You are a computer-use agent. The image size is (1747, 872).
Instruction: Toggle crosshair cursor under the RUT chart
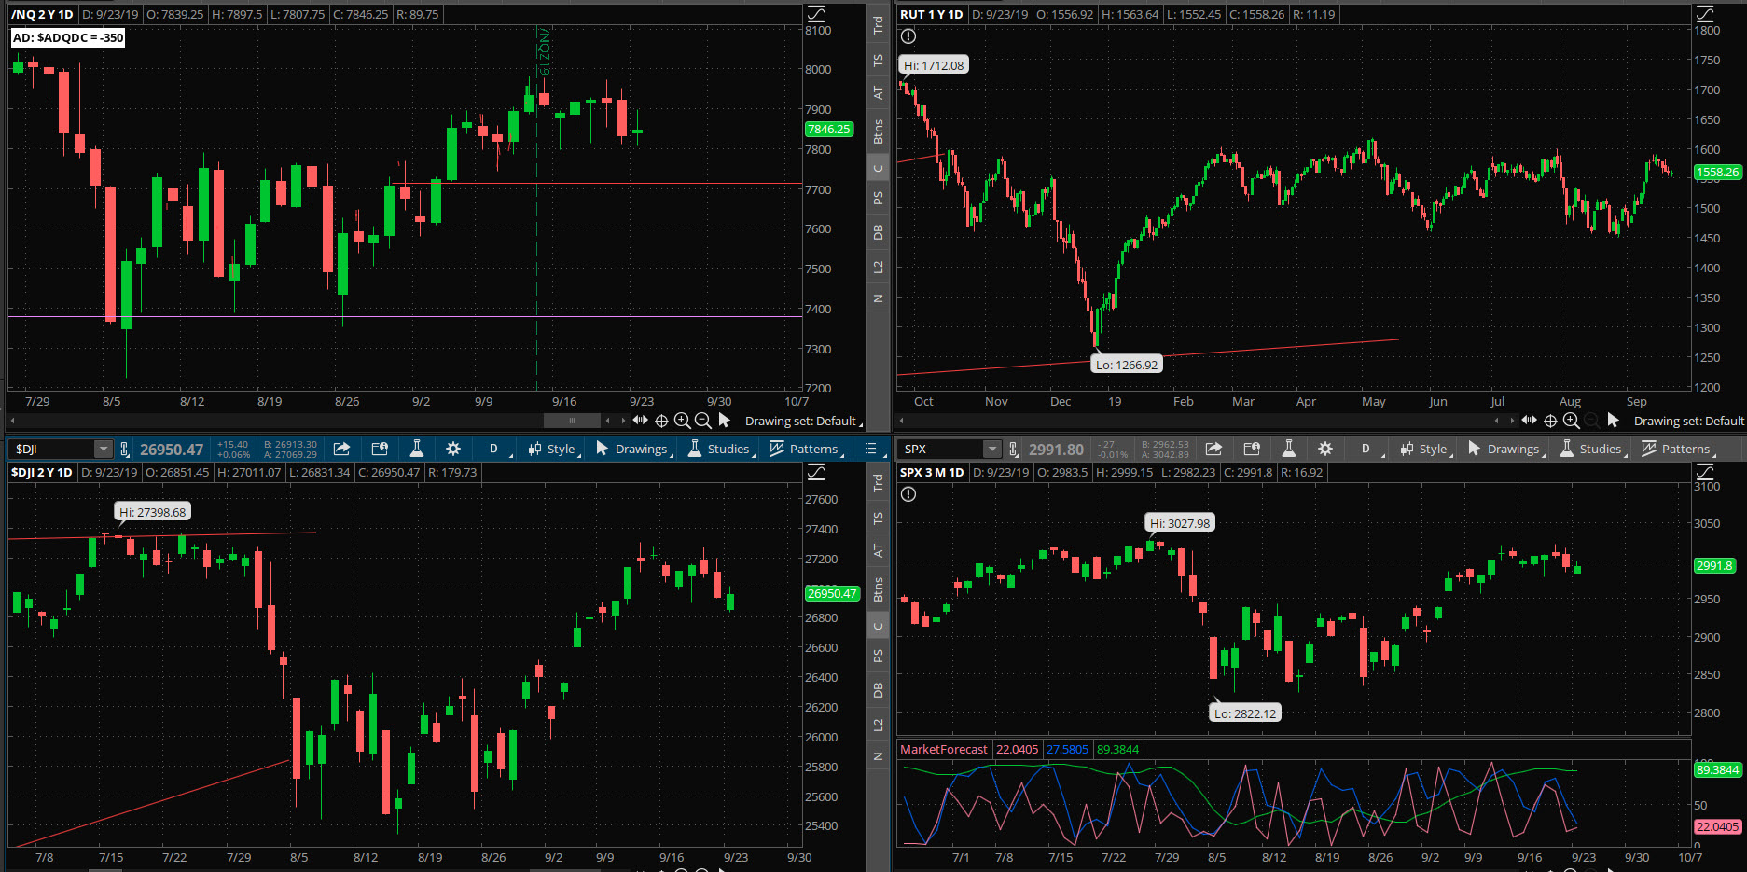1550,421
